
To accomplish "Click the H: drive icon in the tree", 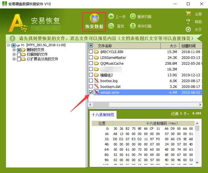I will [18, 45].
